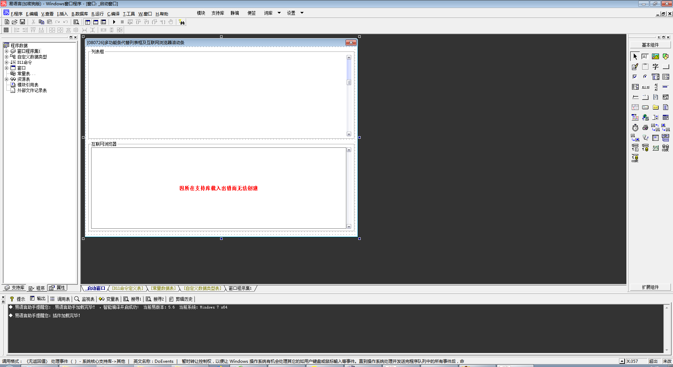Open the 调用表 tab
Viewport: 673px width, 367px height.
[x=60, y=299]
